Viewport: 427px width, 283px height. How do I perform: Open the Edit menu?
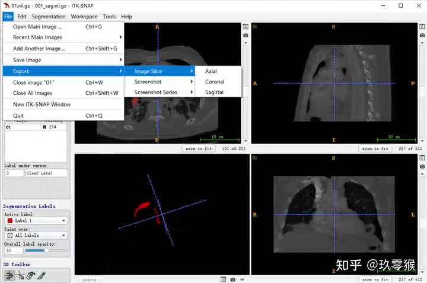point(22,17)
